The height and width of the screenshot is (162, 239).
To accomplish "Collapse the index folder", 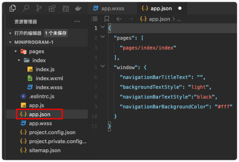I will (x=19, y=60).
